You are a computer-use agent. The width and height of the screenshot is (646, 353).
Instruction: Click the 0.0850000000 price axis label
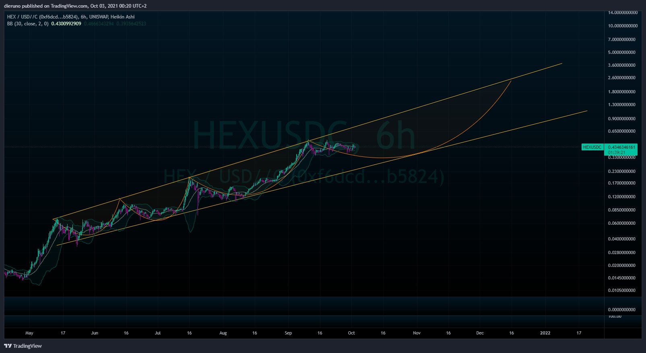pyautogui.click(x=622, y=210)
